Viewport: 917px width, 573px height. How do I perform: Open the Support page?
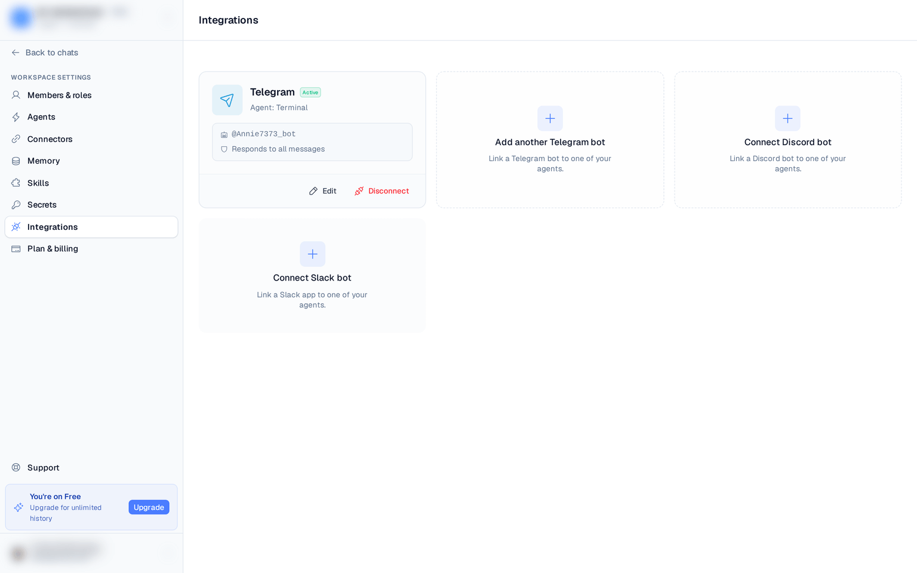(x=91, y=467)
